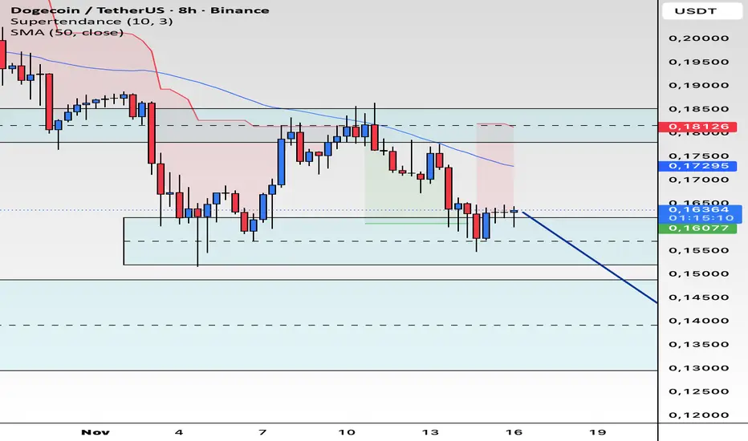Click the 0,19000 price axis value
Screen dimensions: 748x441
(x=699, y=85)
